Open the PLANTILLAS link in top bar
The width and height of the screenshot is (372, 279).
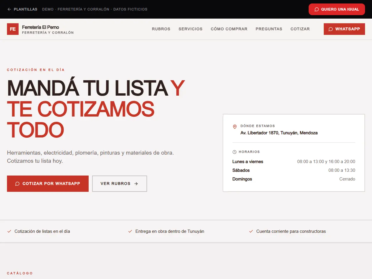(26, 9)
